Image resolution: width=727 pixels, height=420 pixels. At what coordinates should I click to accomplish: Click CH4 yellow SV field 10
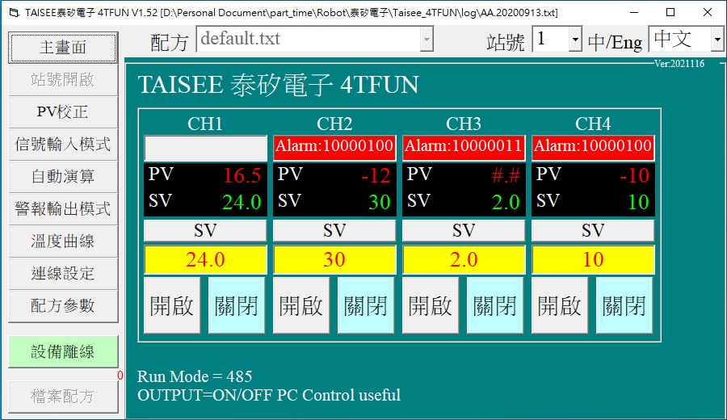[x=593, y=259]
